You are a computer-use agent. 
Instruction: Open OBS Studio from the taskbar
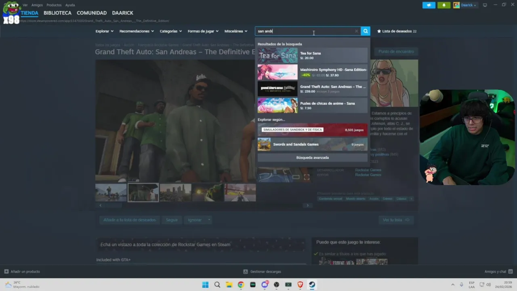point(276,285)
